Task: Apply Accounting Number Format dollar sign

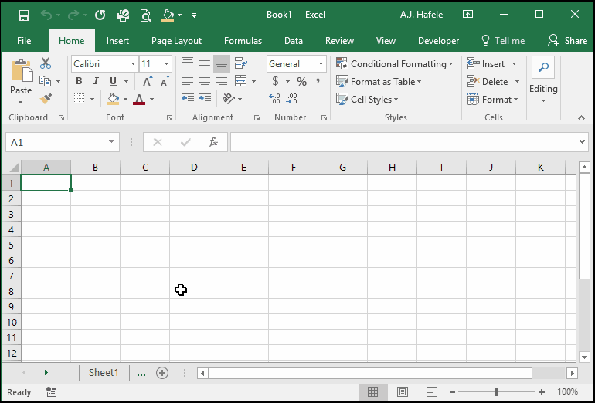Action: point(276,81)
